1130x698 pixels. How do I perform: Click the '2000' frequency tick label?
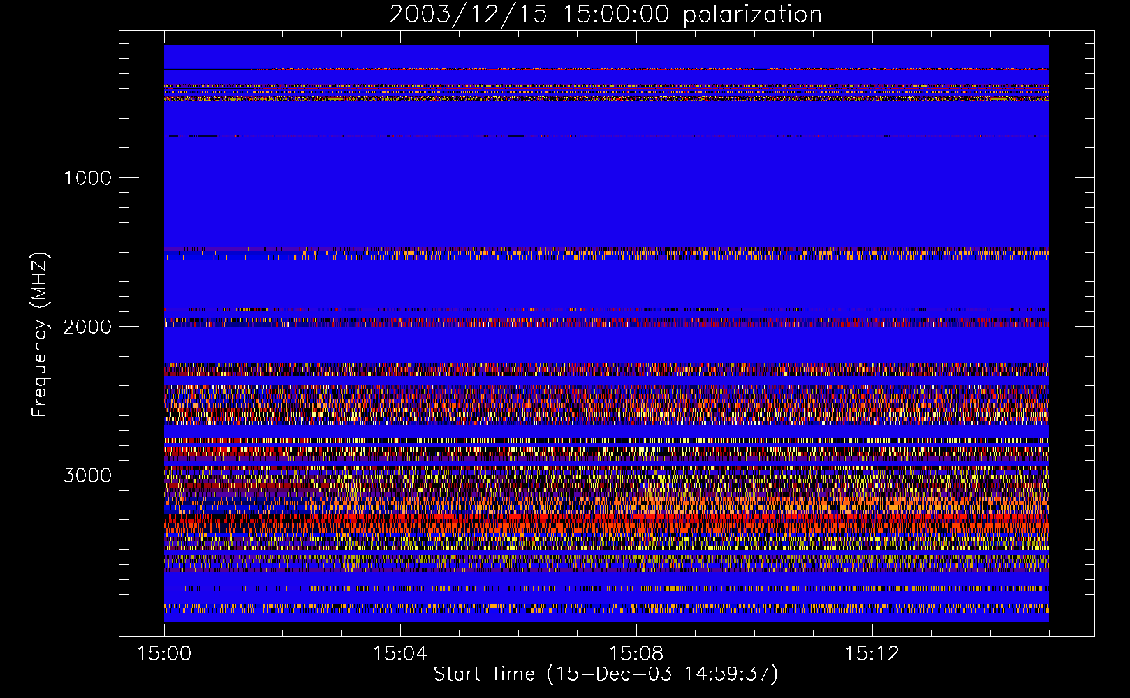pos(87,327)
